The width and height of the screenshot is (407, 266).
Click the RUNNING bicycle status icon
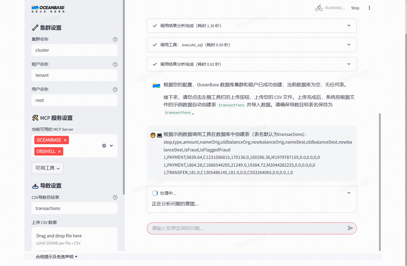point(318,8)
